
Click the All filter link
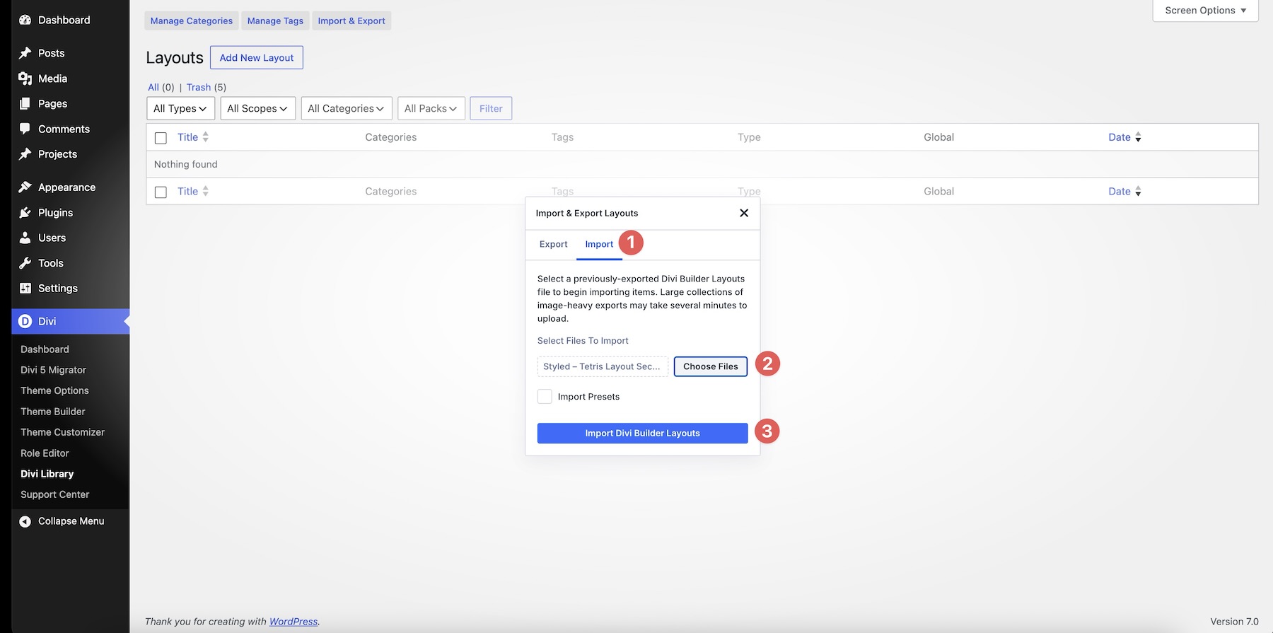(x=153, y=87)
